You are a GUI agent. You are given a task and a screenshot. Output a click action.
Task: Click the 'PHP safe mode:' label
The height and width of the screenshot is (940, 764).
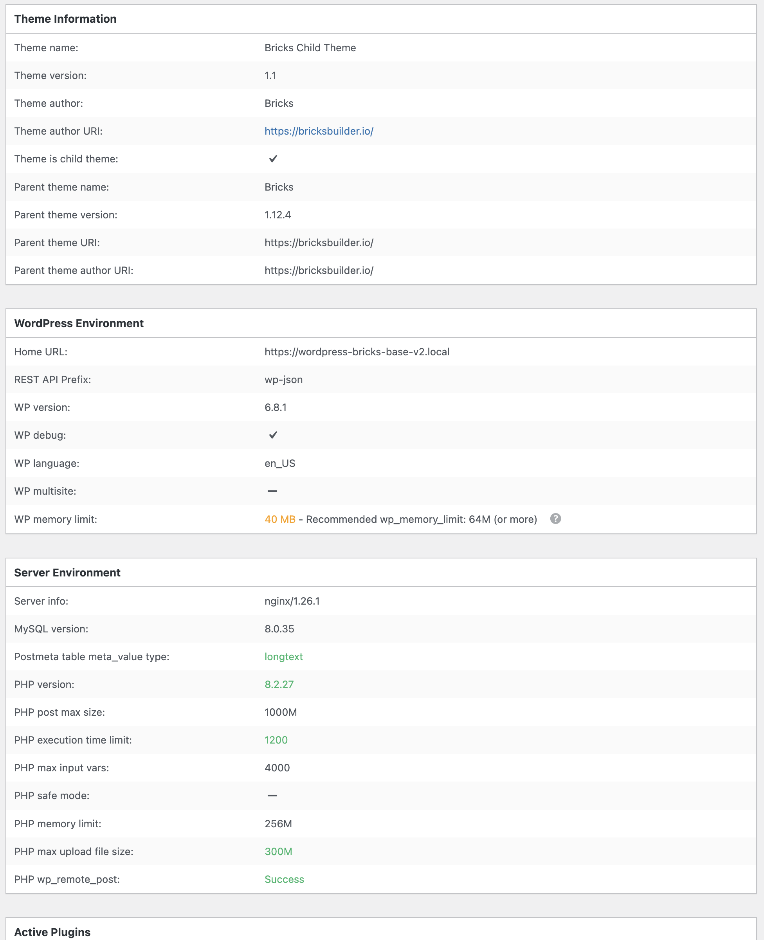click(52, 796)
